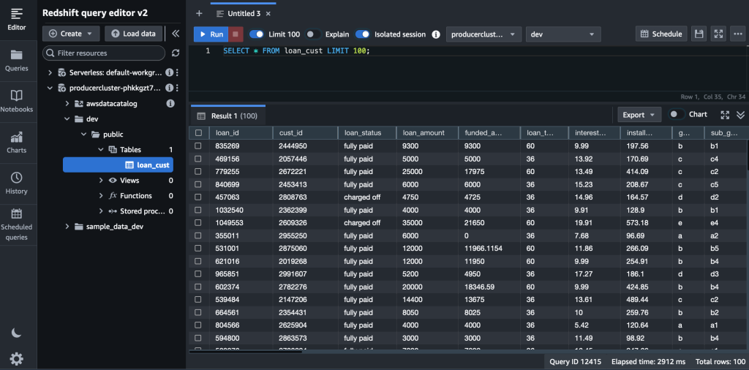Select the Result 1 tab

click(227, 116)
